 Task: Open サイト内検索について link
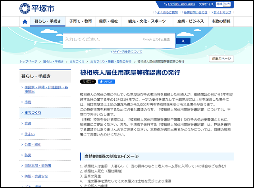click(127, 52)
